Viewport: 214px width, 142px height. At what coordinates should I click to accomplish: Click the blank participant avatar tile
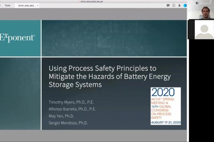pyautogui.click(x=204, y=30)
